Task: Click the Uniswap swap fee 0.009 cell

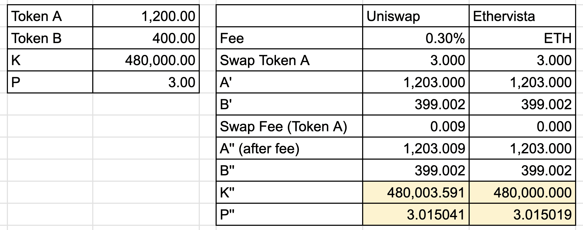Action: pyautogui.click(x=416, y=127)
